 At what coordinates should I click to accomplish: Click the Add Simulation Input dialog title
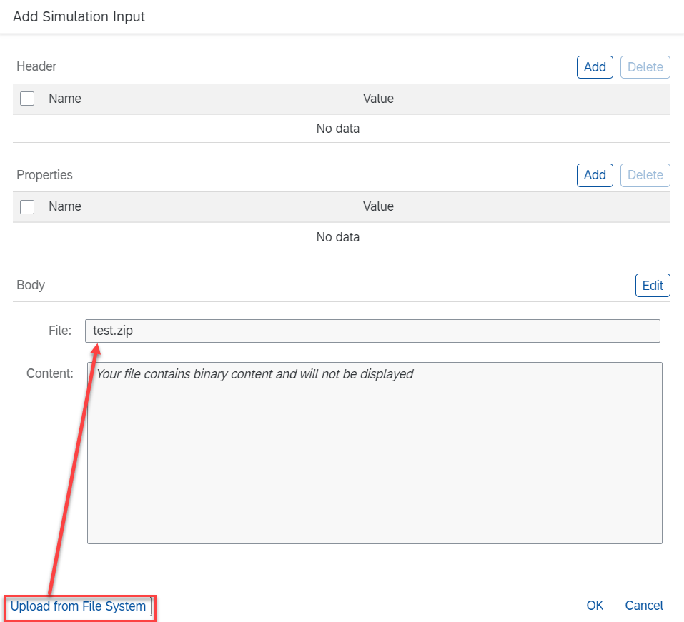(x=79, y=16)
